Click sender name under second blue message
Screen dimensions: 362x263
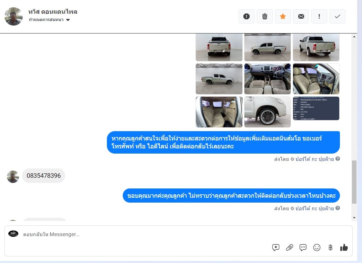pos(314,208)
